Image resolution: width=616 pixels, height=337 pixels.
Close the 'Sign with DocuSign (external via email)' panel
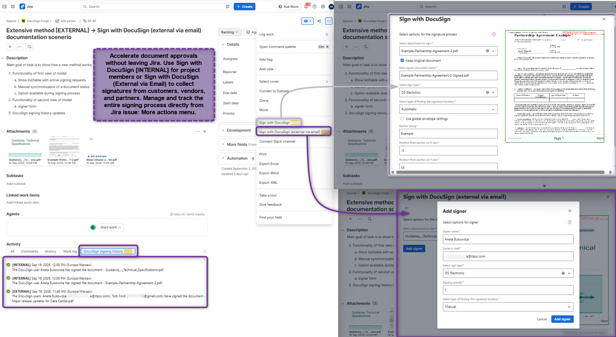[608, 197]
